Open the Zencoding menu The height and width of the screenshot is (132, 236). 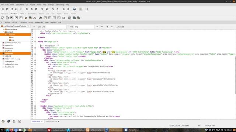click(60, 5)
